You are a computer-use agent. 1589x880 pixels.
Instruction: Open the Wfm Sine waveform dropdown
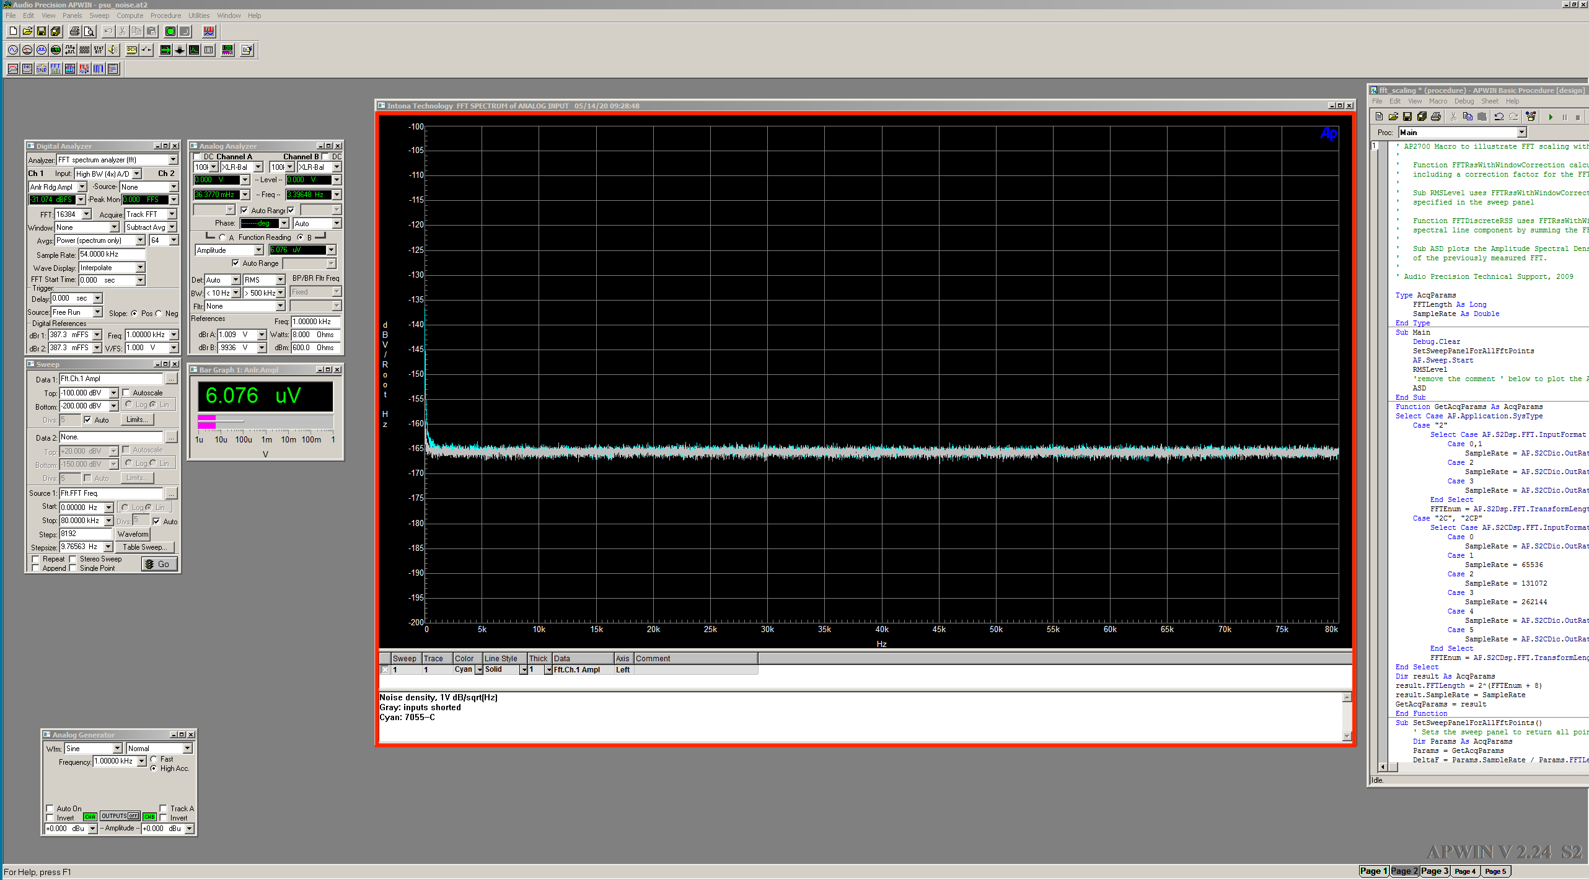[x=117, y=749]
